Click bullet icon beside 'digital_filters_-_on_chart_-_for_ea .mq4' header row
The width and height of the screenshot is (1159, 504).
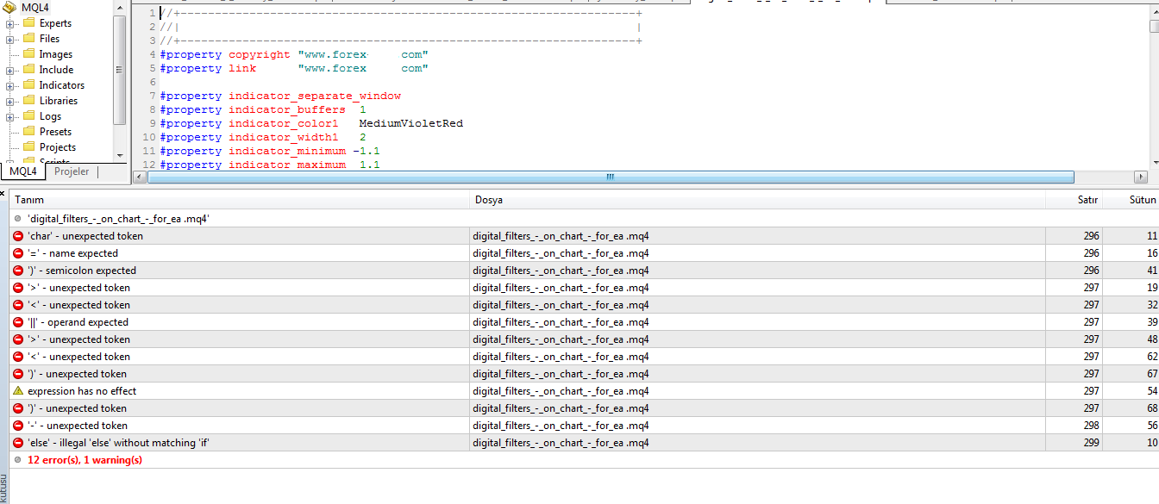(x=18, y=219)
